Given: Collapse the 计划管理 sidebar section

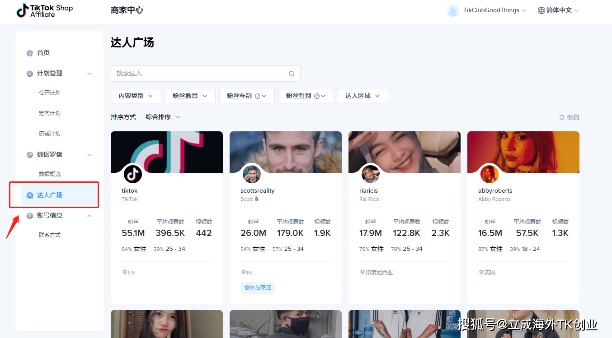Looking at the screenshot, I should point(89,74).
